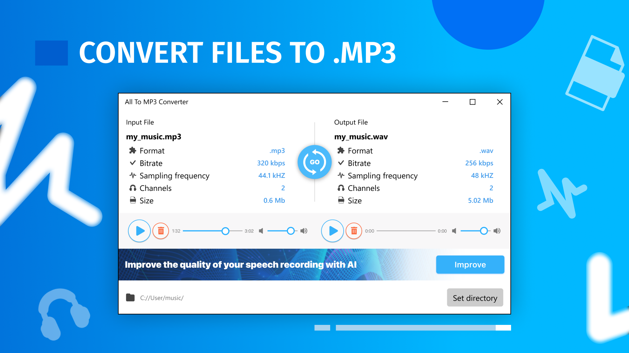This screenshot has width=629, height=353.
Task: Delete the output file with trash icon
Action: (x=354, y=231)
